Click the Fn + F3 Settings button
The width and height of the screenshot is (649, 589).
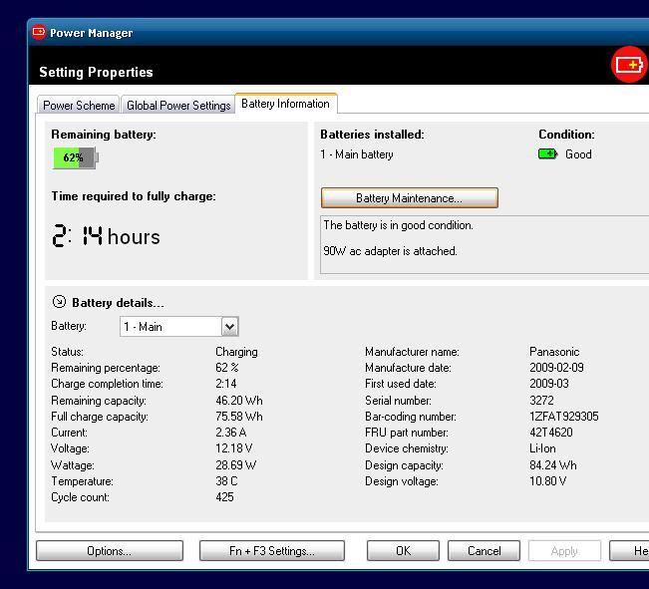click(x=271, y=551)
